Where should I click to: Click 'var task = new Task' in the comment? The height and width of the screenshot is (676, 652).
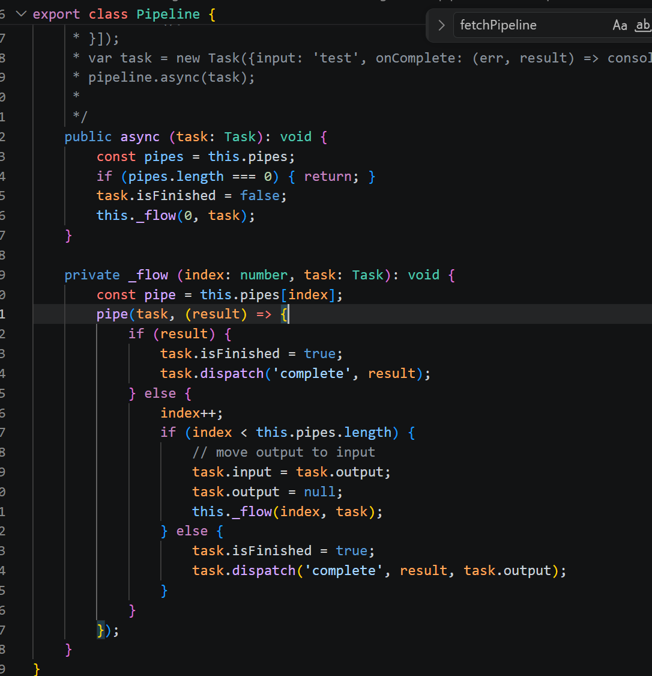pos(168,58)
